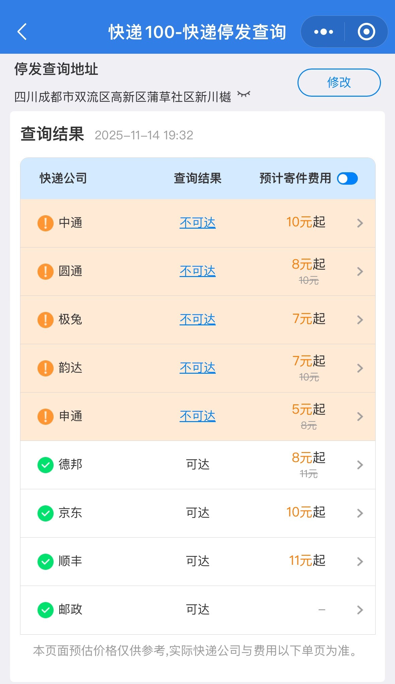Select the 快递公司 column header
Screen dimensions: 395x684
(x=63, y=178)
